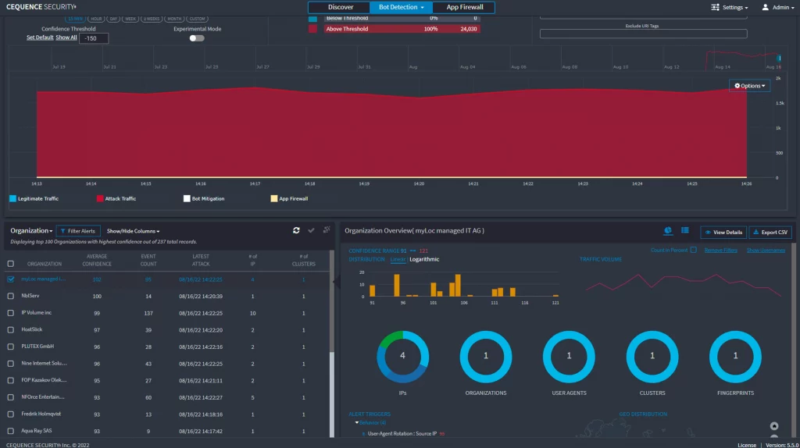800x448 pixels.
Task: Click the Fingerprints donut chart
Action: [735, 356]
